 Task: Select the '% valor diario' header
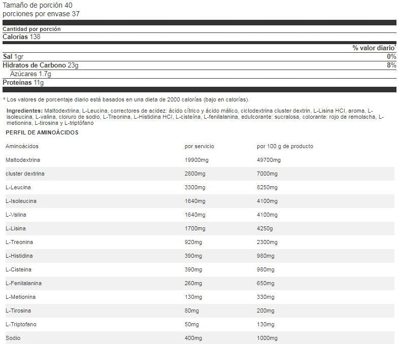click(374, 48)
